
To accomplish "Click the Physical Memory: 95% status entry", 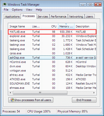I will pyautogui.click(x=73, y=111).
